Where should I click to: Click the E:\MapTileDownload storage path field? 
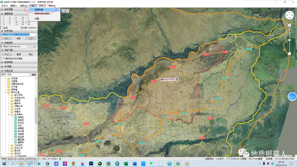pyautogui.click(x=14, y=46)
